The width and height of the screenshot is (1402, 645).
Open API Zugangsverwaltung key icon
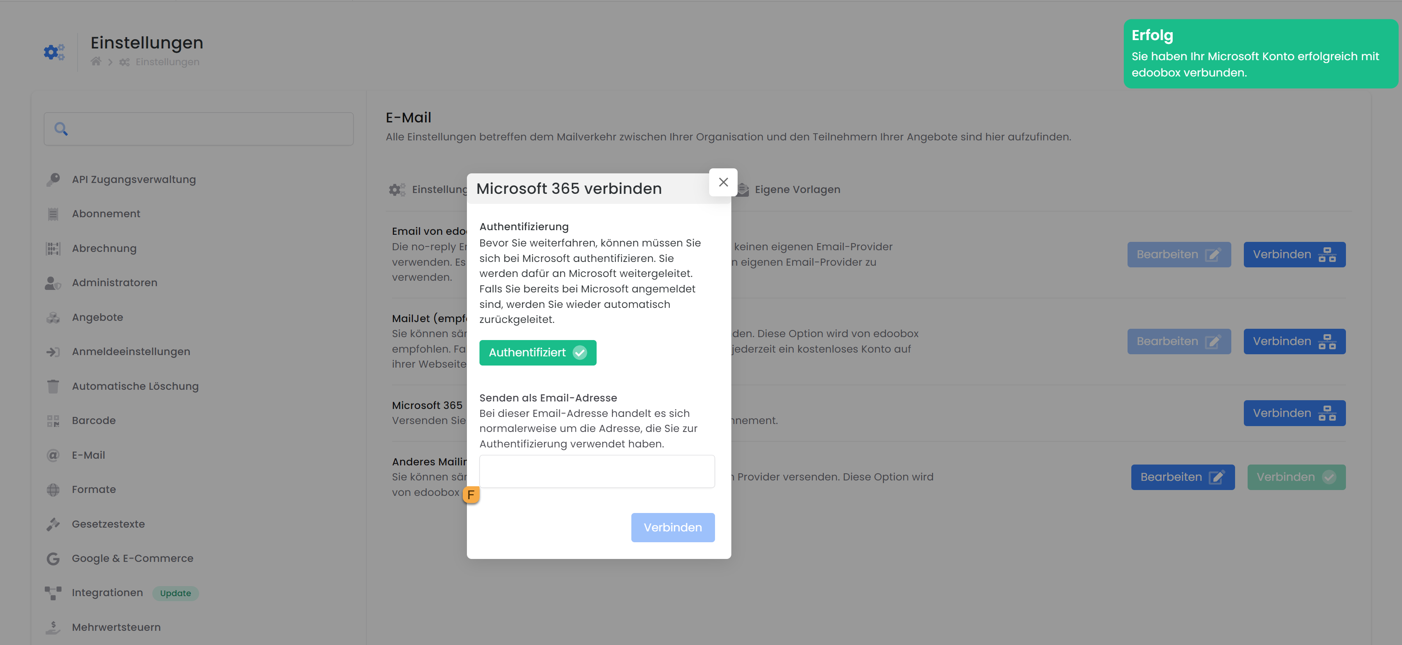(53, 179)
